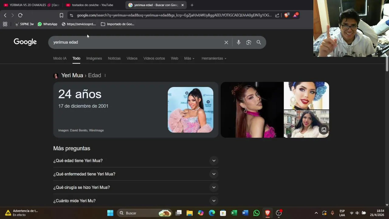Open the Videos cortos tab

pyautogui.click(x=154, y=58)
